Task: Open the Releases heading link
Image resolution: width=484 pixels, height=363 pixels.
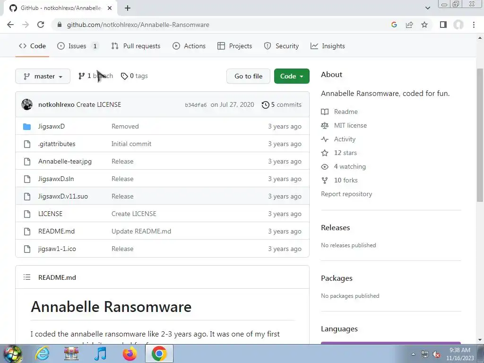Action: [x=336, y=228]
